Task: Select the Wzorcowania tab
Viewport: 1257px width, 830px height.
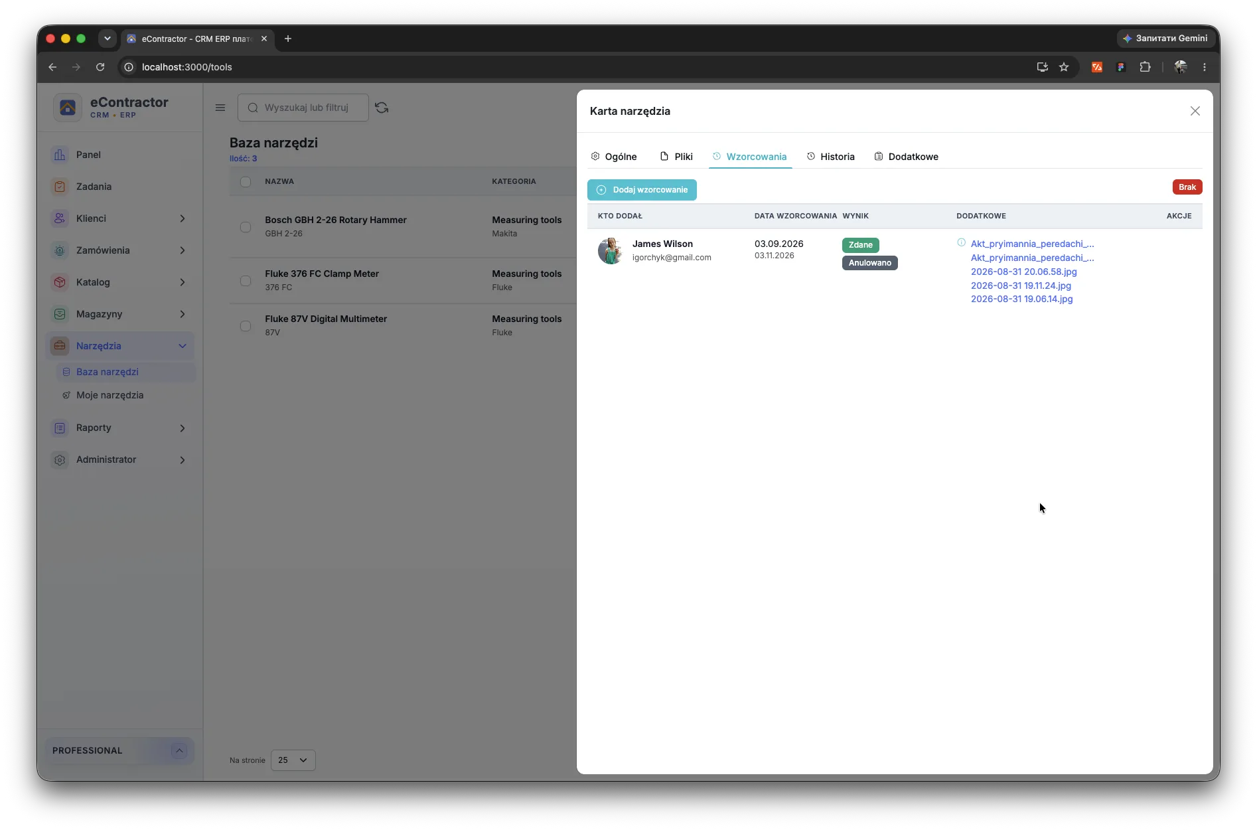Action: coord(750,157)
